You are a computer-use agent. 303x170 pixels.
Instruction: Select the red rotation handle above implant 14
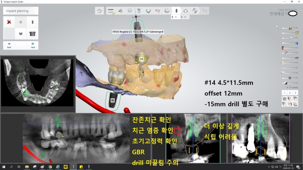point(136,17)
